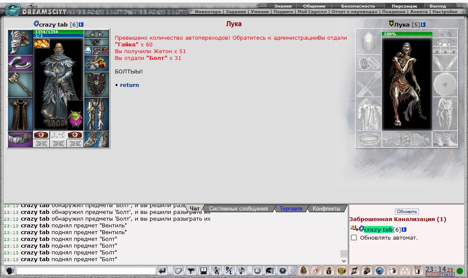Click the left red cross bandage slot
Screen dimensions: 468x278
(x=41, y=135)
